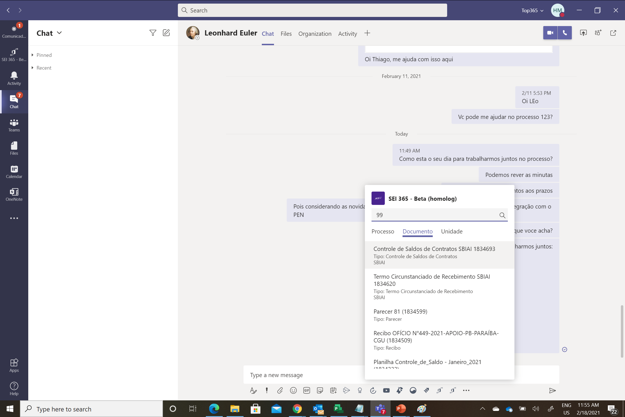The height and width of the screenshot is (417, 625).
Task: Open the emoji picker
Action: pos(293,391)
